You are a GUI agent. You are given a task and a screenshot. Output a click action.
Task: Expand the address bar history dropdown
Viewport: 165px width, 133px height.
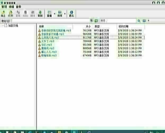pos(92,21)
